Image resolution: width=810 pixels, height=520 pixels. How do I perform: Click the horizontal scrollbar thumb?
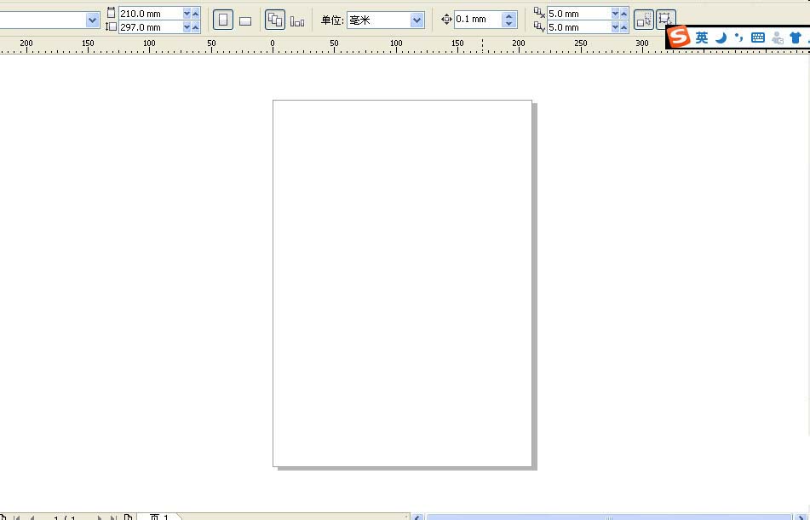point(610,517)
